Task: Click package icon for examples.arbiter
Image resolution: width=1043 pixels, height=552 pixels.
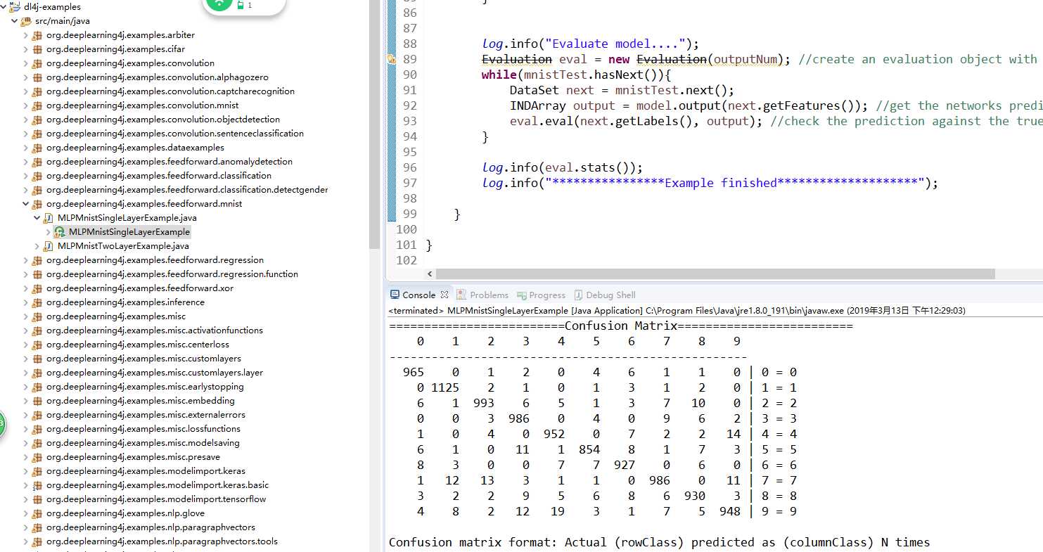Action: pos(37,35)
